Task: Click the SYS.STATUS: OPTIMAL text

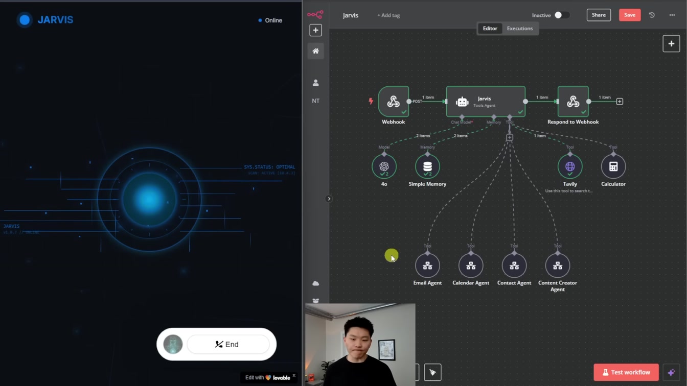Action: pos(269,167)
